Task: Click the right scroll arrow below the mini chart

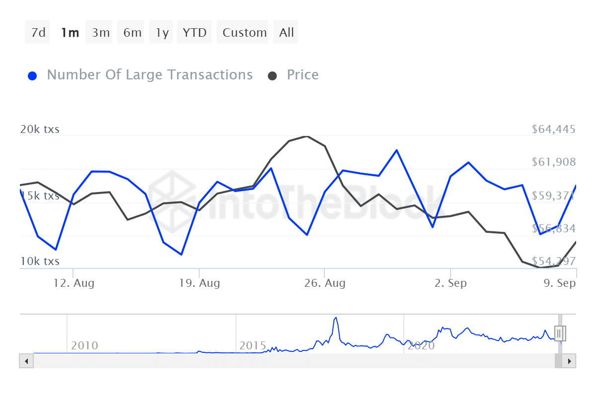Action: (570, 361)
